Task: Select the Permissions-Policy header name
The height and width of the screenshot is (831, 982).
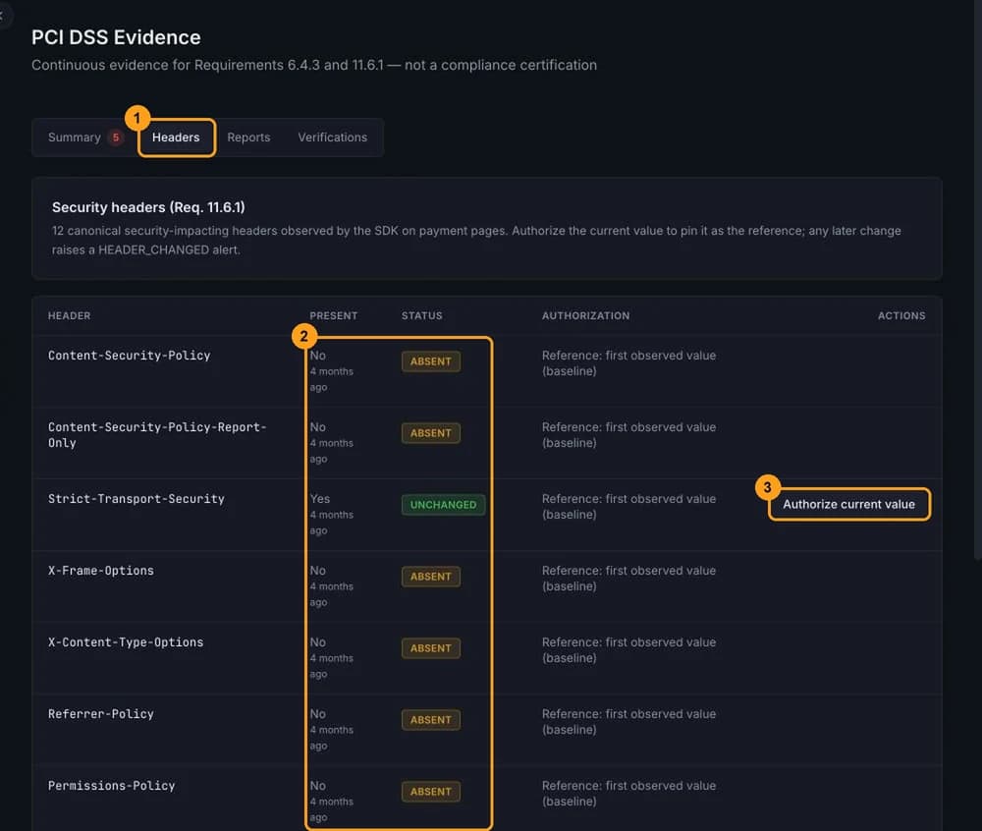Action: coord(112,785)
